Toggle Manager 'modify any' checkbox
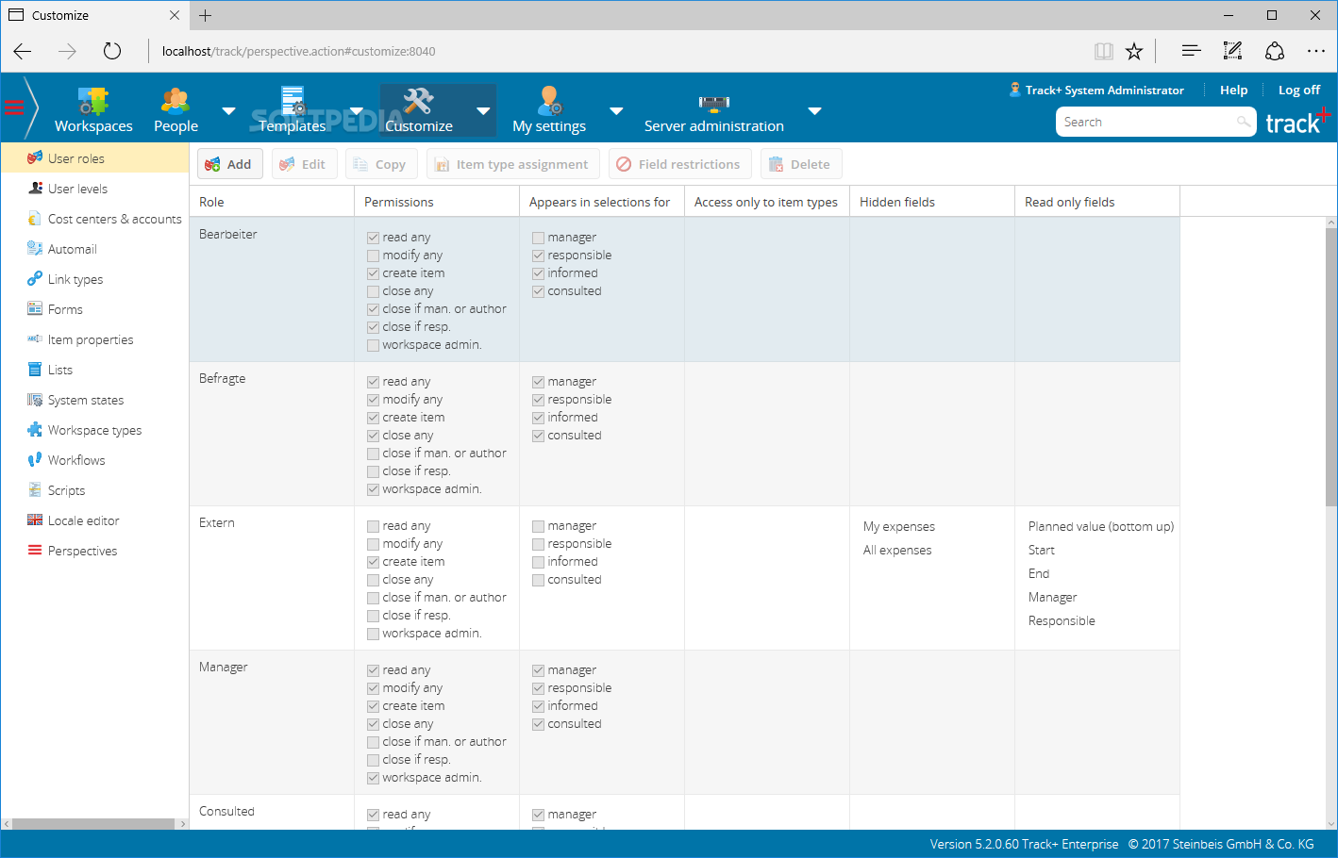The height and width of the screenshot is (858, 1338). 374,688
